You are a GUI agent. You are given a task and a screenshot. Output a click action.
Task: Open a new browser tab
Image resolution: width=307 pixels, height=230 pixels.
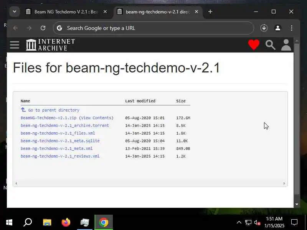[x=210, y=12]
